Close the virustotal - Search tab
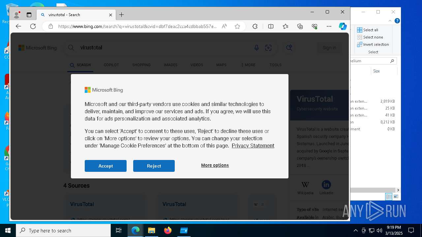Screen dimensions: 422x237 [x=110, y=15]
